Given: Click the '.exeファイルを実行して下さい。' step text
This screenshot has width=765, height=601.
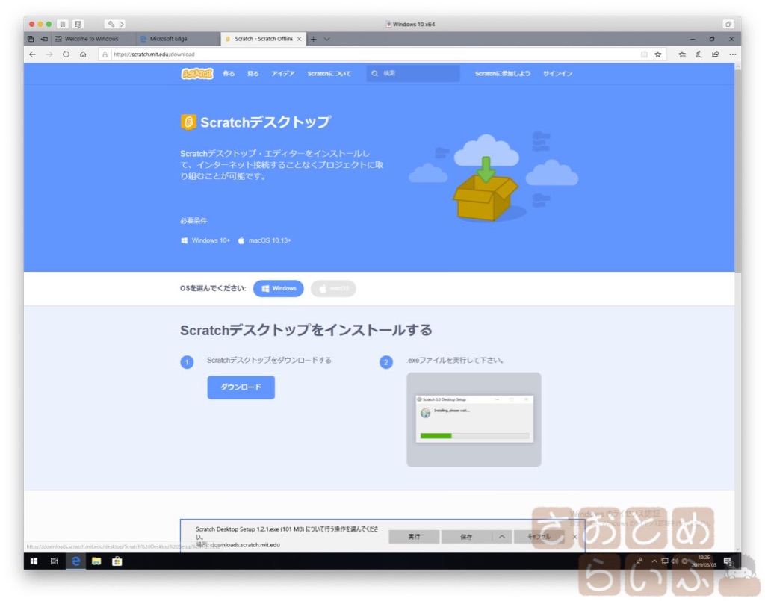Looking at the screenshot, I should click(x=455, y=360).
